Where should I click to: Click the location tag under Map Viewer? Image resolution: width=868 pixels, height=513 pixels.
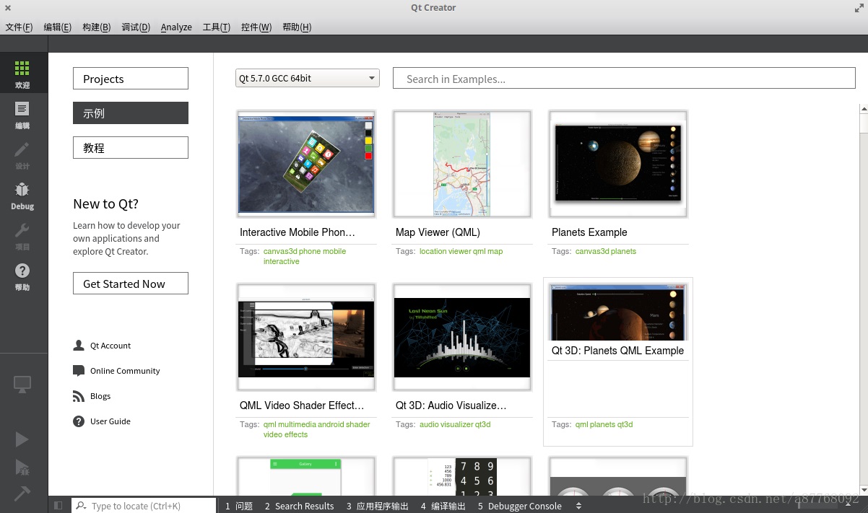(x=433, y=251)
